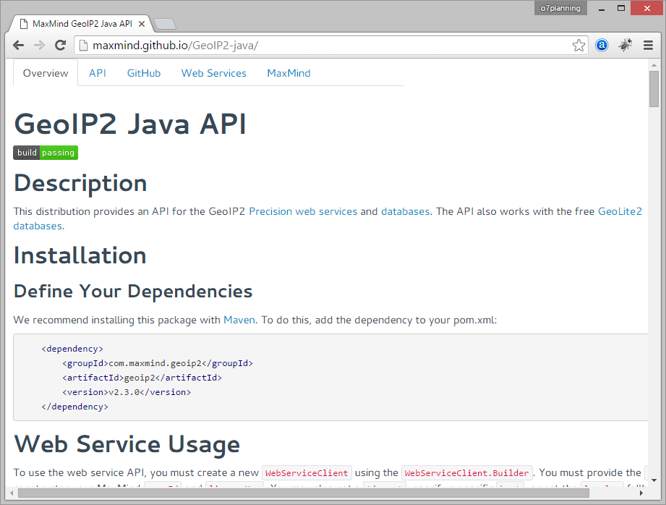Close the MaxMind GeoIP2 Java API tab

[x=142, y=24]
